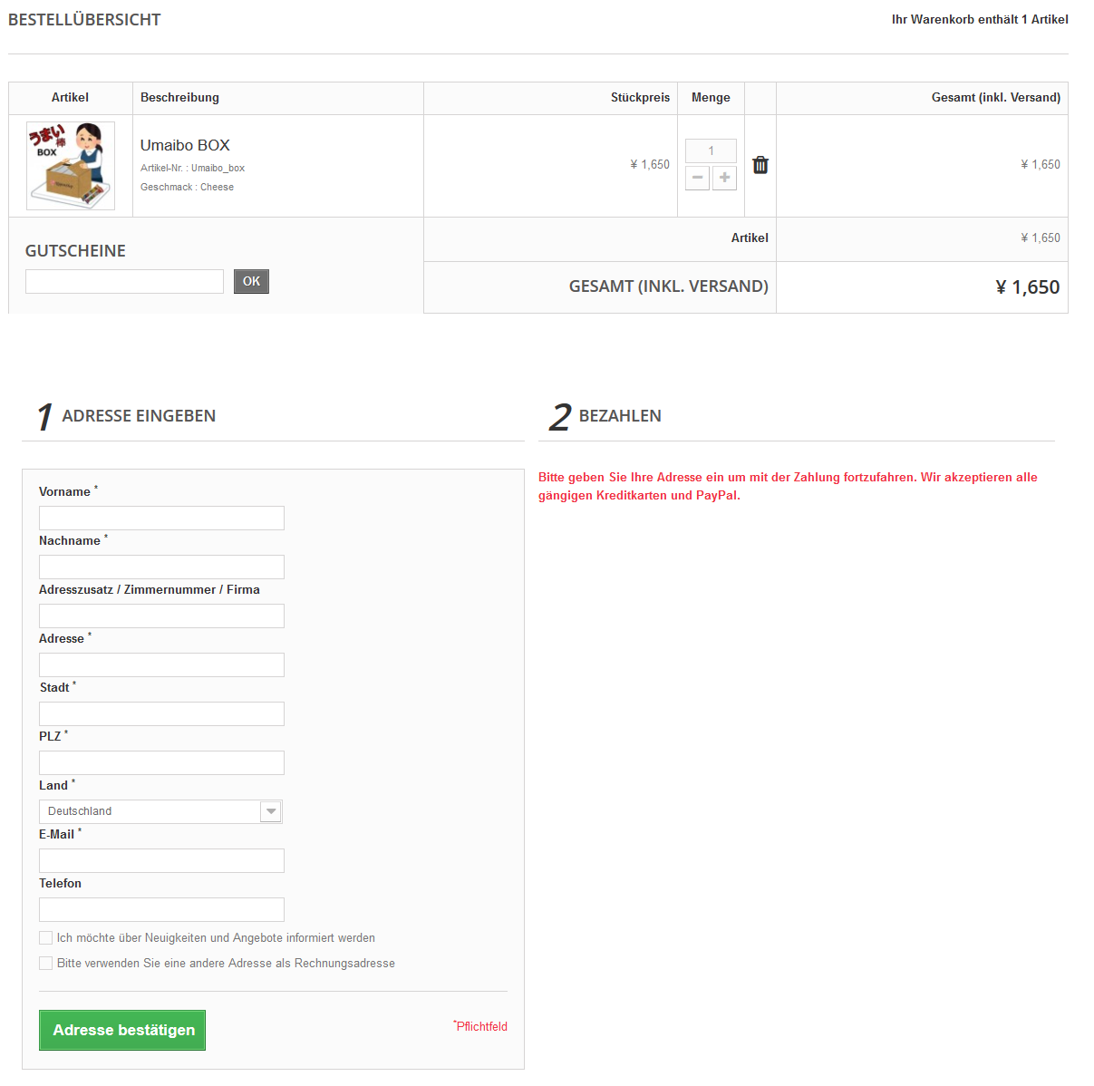This screenshot has height=1086, width=1094.
Task: Enable newsletter and offers checkbox
Action: [46, 938]
